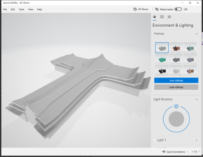Toggle the Mixed reality switch on
Image resolution: width=203 pixels, height=157 pixels.
coord(178,9)
